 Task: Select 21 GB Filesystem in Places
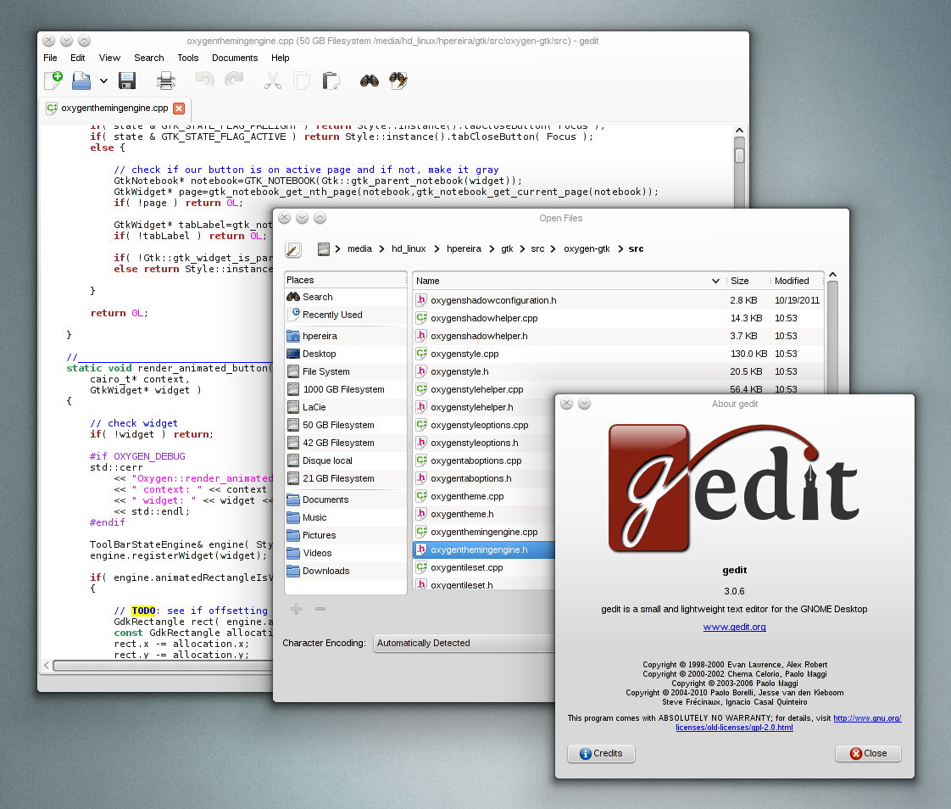[346, 478]
